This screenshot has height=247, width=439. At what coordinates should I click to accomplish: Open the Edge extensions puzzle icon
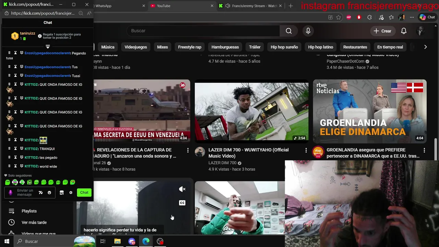coord(369,17)
